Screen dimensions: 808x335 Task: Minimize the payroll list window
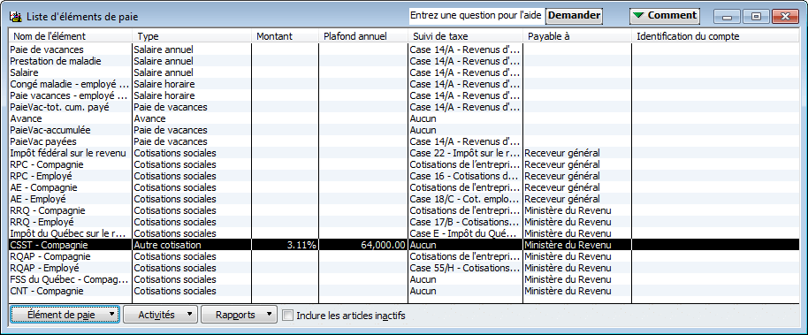pyautogui.click(x=727, y=16)
